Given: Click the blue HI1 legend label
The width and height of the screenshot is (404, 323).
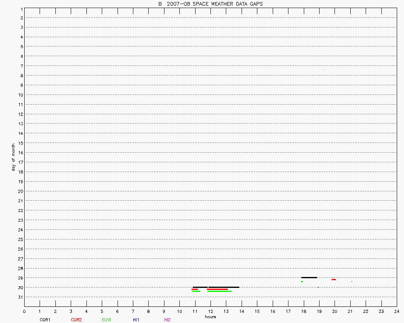Looking at the screenshot, I should pos(136,320).
